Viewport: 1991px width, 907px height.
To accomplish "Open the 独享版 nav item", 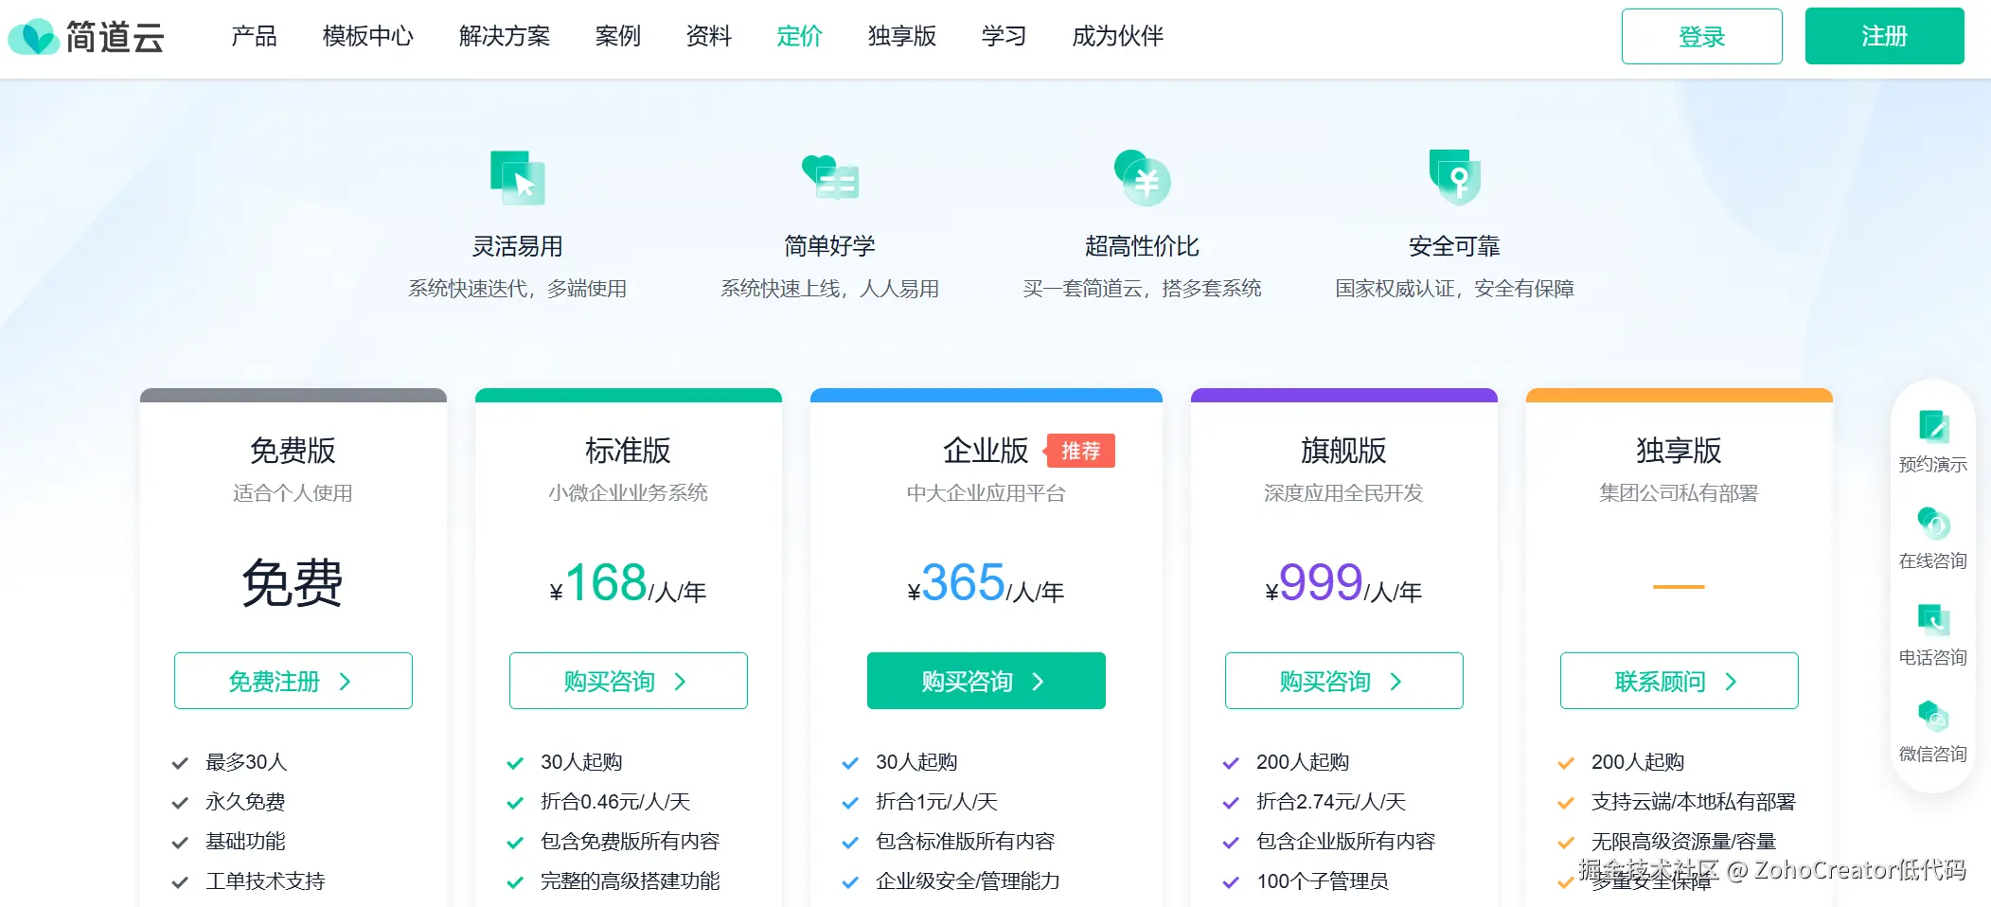I will [901, 36].
